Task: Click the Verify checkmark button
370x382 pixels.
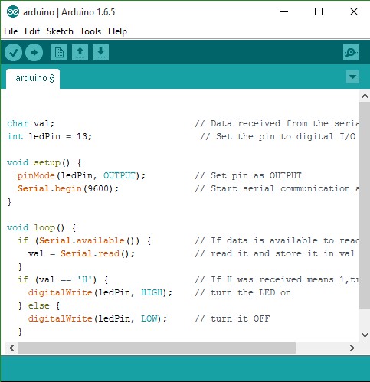Action: pyautogui.click(x=13, y=53)
